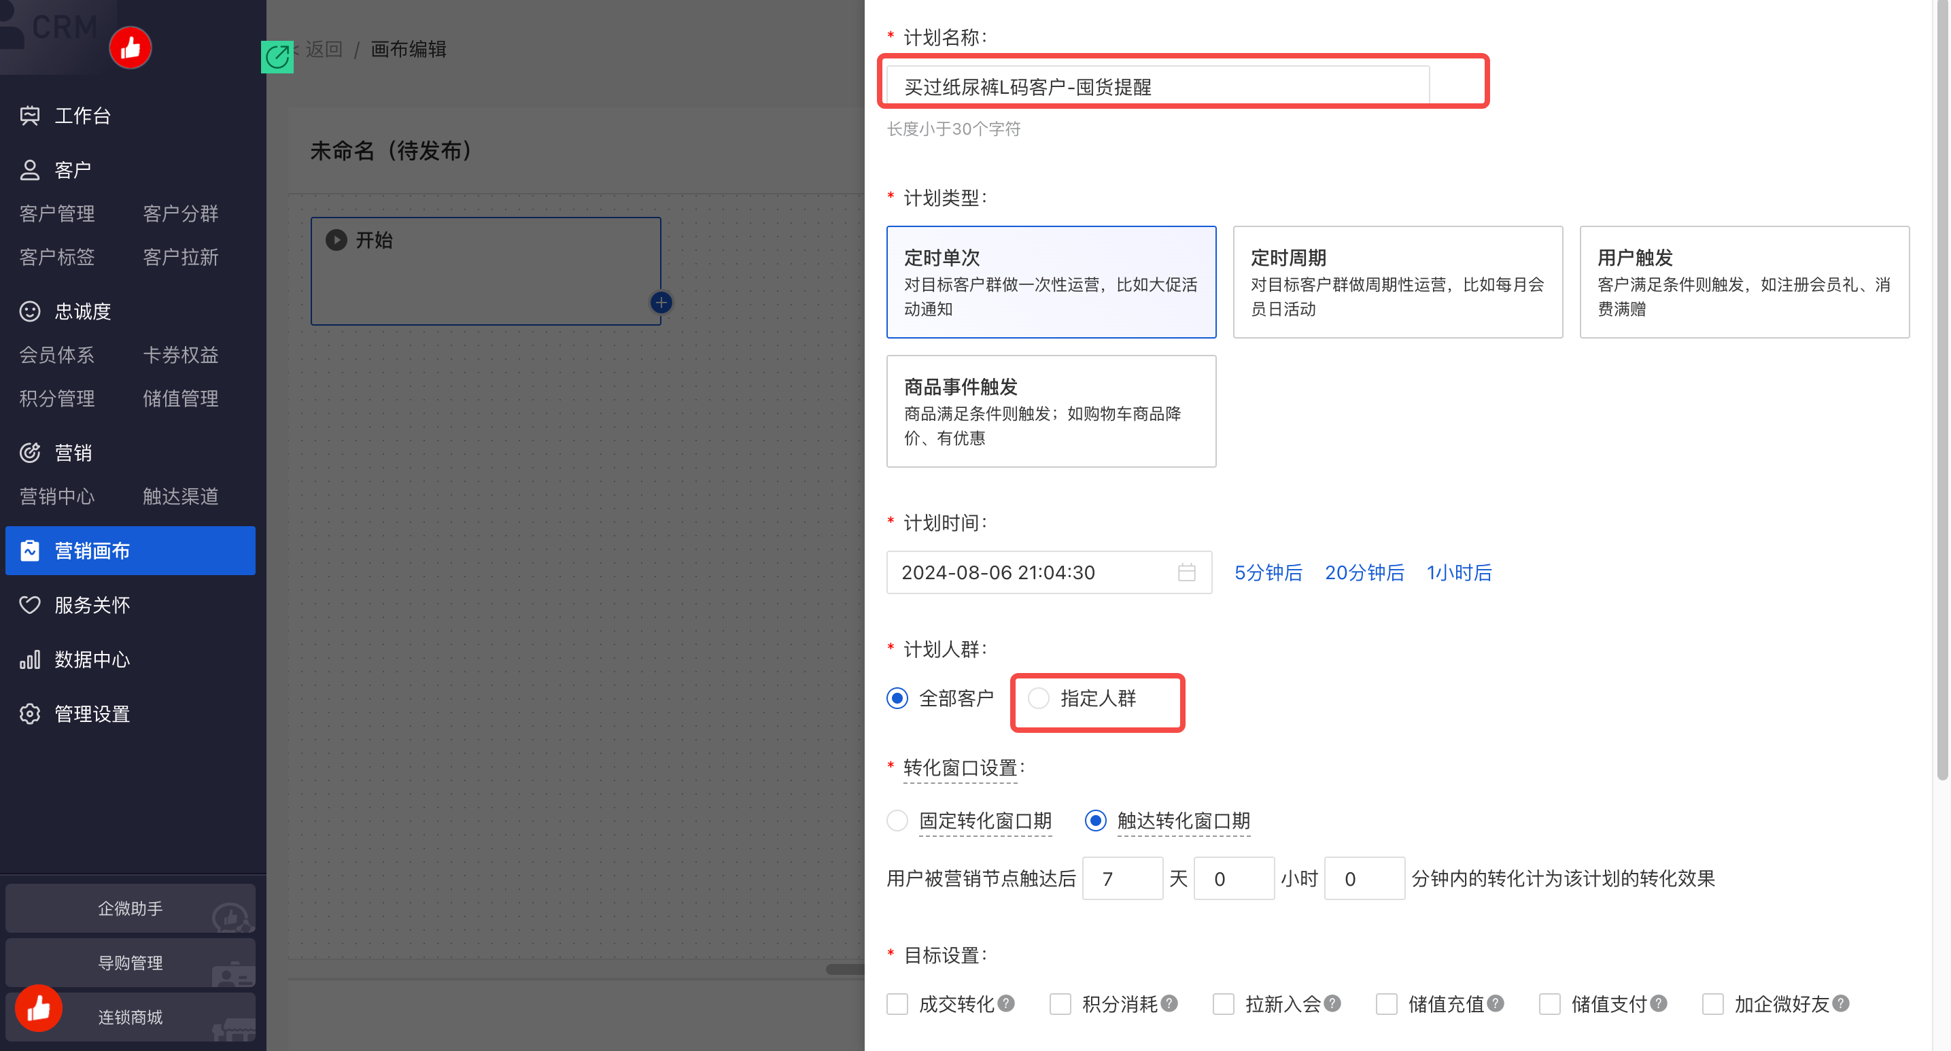Viewport: 1951px width, 1051px height.
Task: Click the 返回 breadcrumb link
Action: [x=324, y=49]
